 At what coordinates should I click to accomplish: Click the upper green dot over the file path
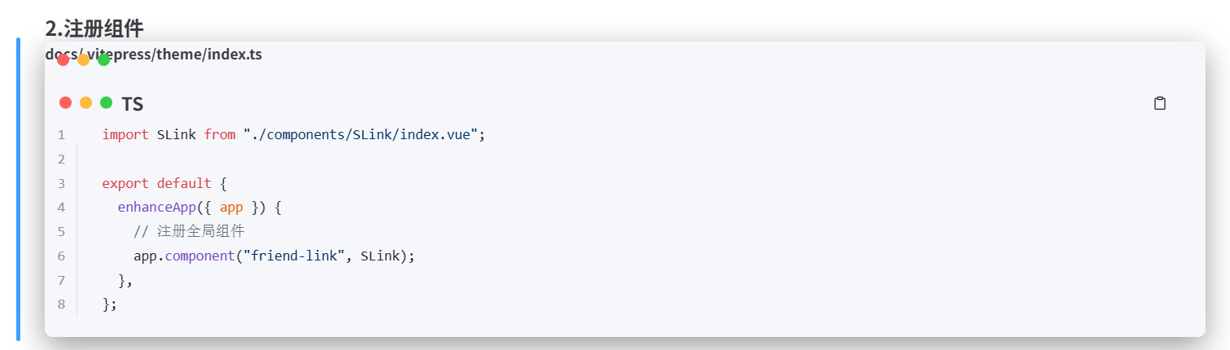(x=103, y=59)
